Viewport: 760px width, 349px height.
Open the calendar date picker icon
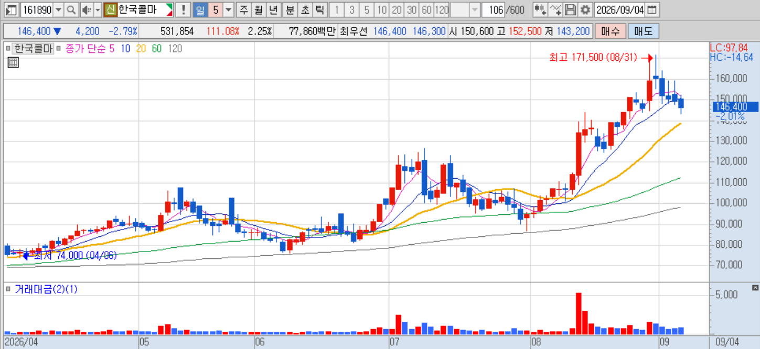pos(651,9)
